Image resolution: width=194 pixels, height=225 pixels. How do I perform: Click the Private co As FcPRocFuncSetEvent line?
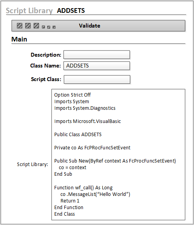click(92, 148)
